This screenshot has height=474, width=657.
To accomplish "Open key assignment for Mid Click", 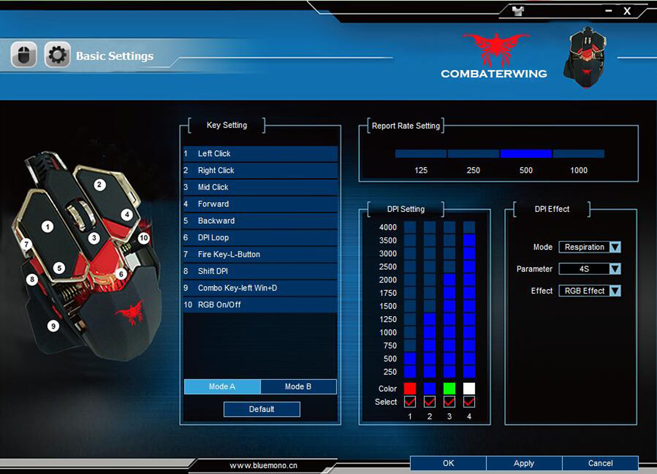I will [261, 187].
